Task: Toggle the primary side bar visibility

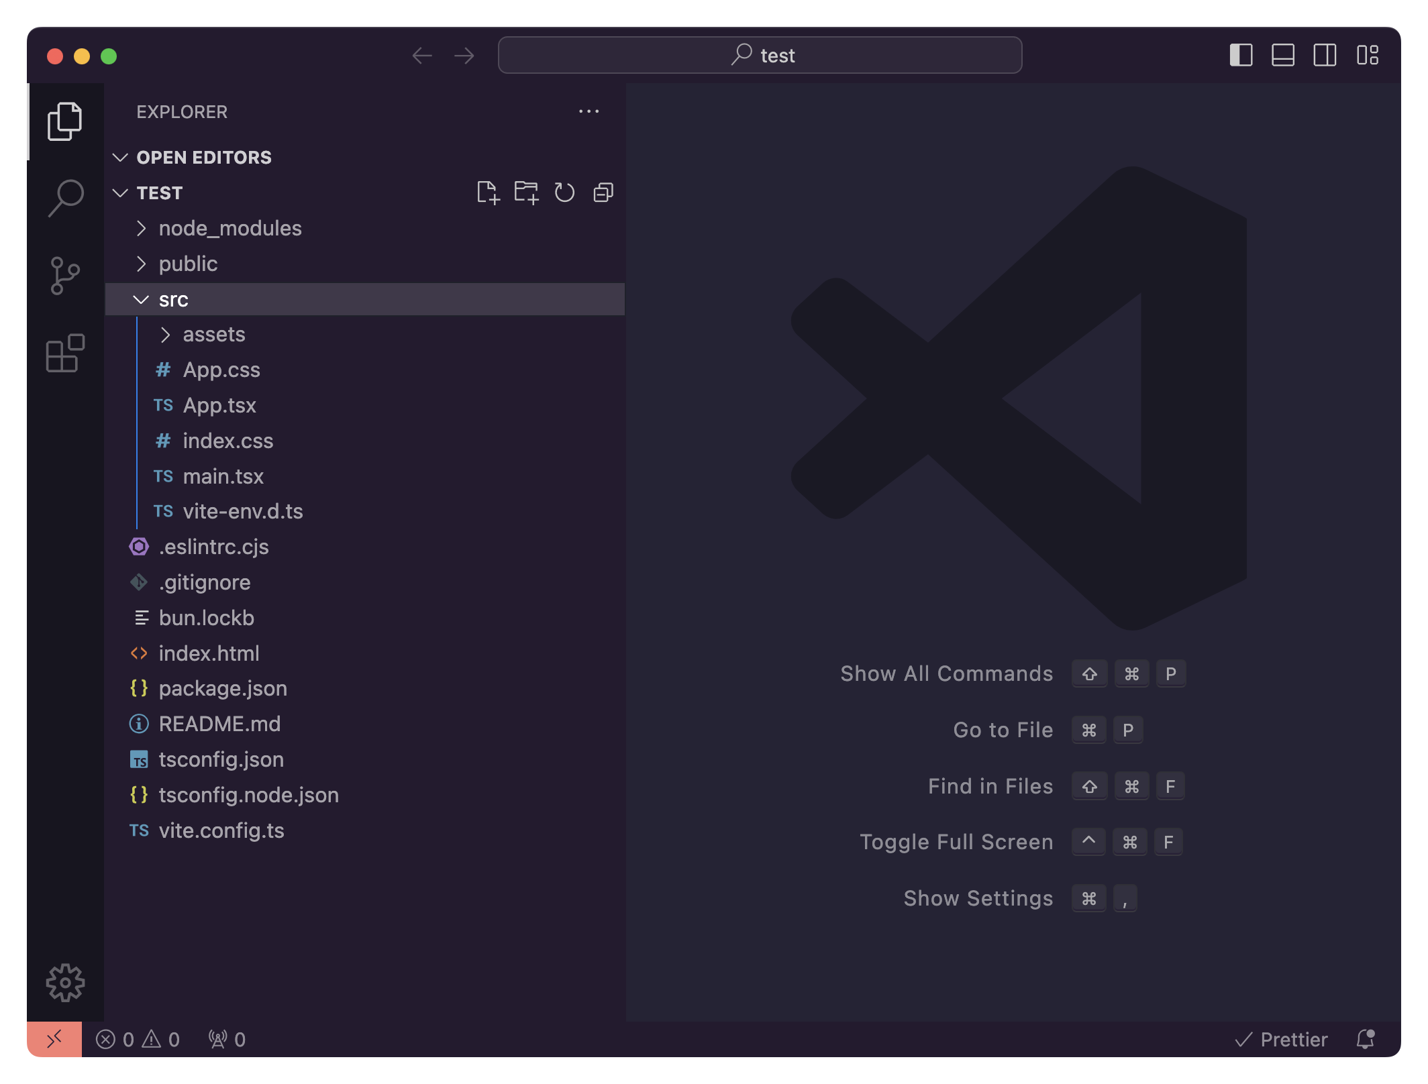Action: click(1241, 55)
